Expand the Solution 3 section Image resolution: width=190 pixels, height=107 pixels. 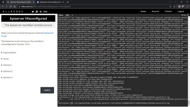pyautogui.click(x=7, y=78)
